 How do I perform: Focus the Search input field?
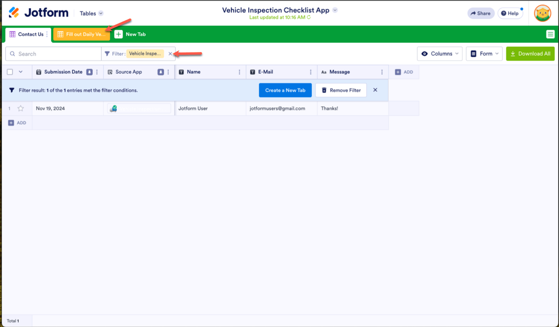click(53, 54)
